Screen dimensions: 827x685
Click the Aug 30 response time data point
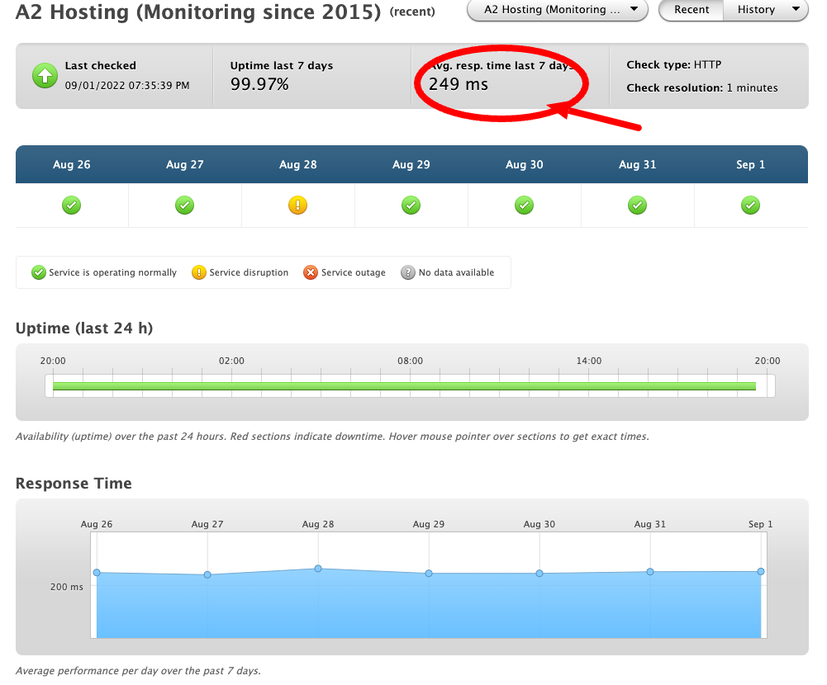(539, 574)
